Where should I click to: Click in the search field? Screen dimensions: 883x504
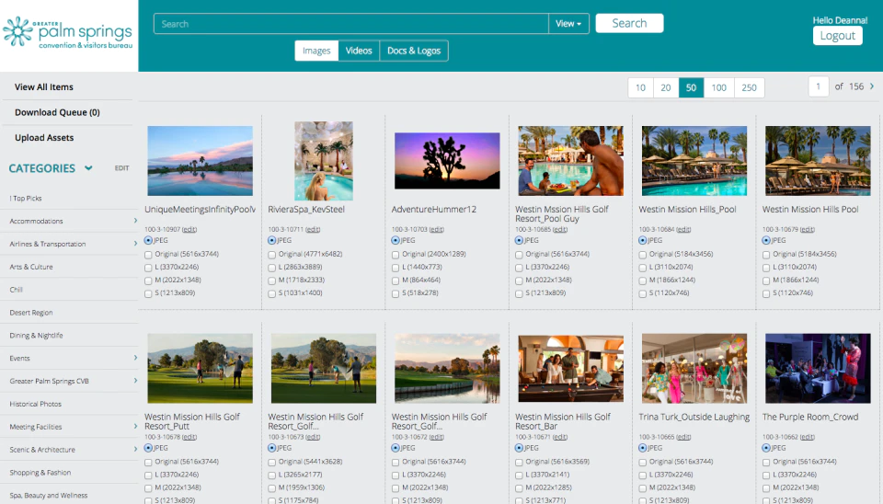pos(350,24)
